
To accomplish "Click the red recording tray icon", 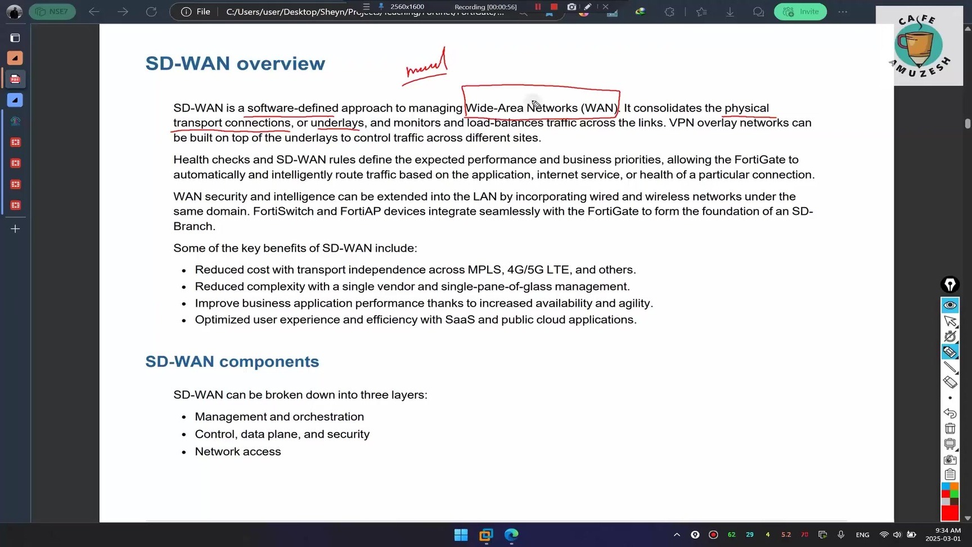I will pos(713,535).
